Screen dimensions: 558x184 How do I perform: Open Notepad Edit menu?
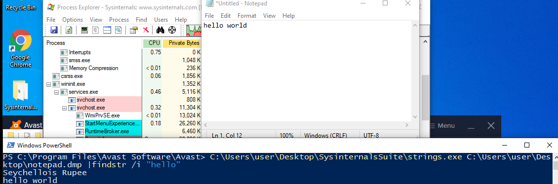pyautogui.click(x=226, y=16)
